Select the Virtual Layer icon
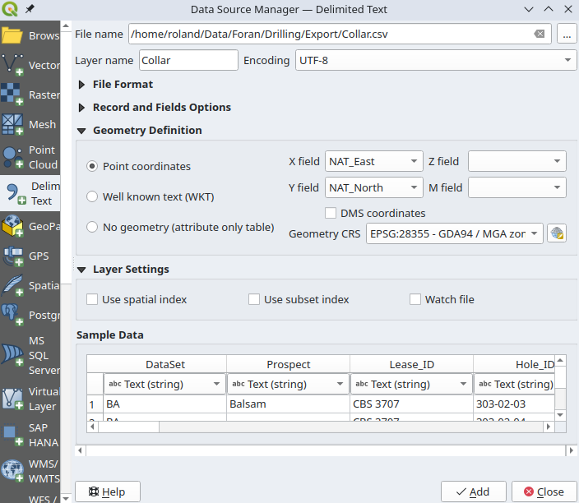 coord(12,399)
